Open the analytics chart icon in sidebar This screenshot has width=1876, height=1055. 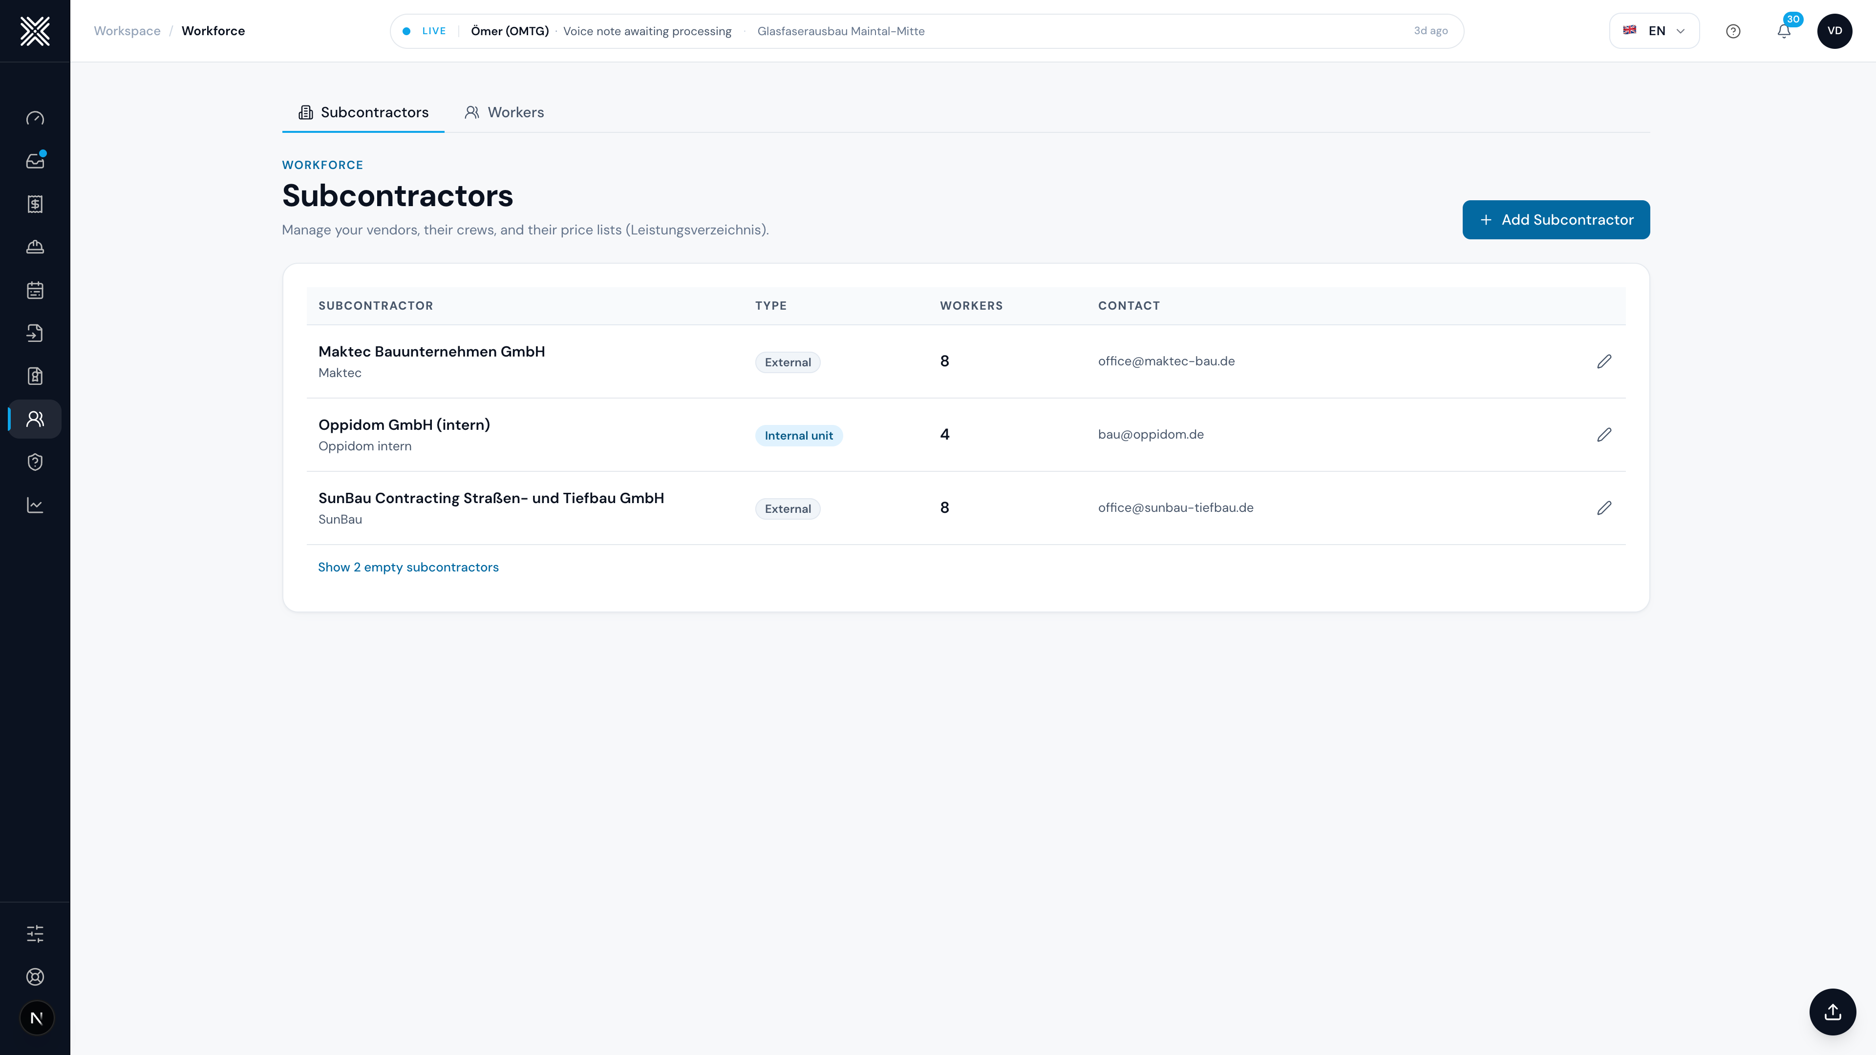(x=35, y=505)
